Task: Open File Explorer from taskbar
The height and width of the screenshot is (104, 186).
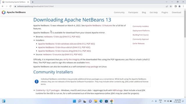Action: pyautogui.click(x=96, y=101)
